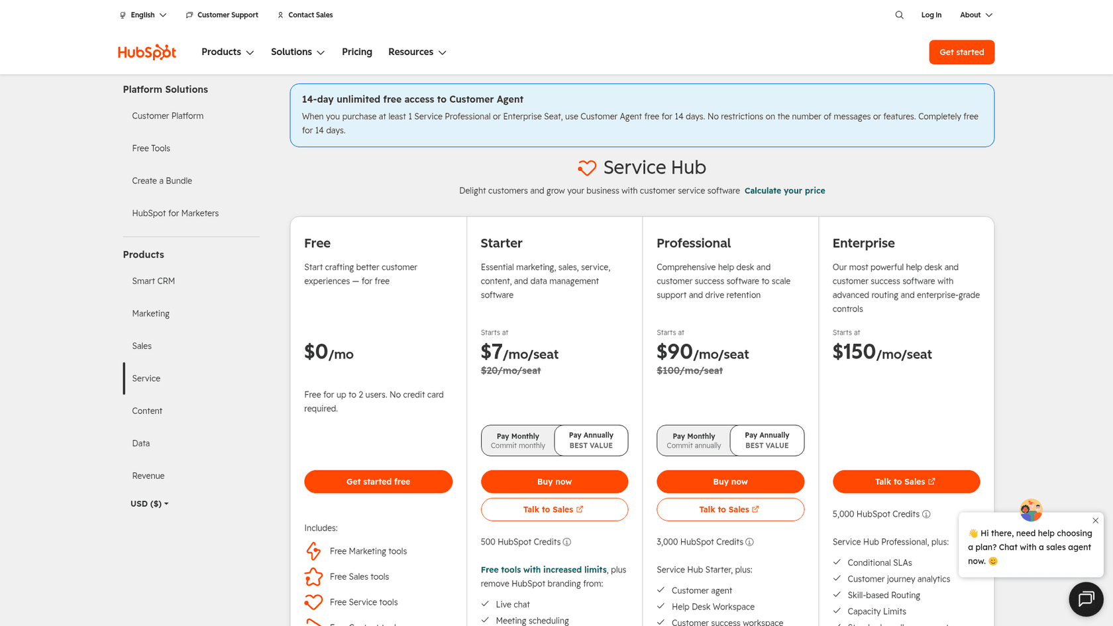The width and height of the screenshot is (1113, 626).
Task: Select Sales in the Products sidebar
Action: (x=142, y=346)
